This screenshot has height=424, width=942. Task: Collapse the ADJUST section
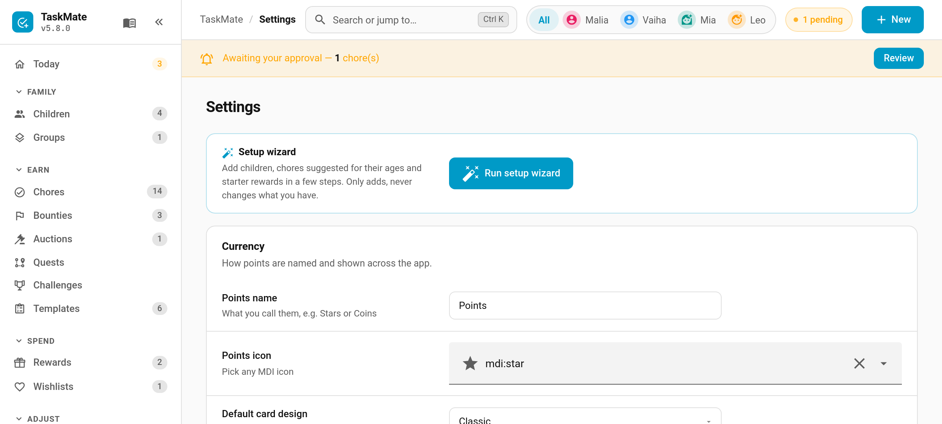click(x=38, y=419)
